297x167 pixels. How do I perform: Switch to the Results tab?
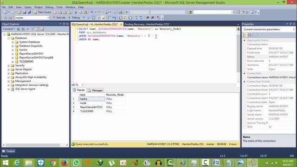(79, 90)
